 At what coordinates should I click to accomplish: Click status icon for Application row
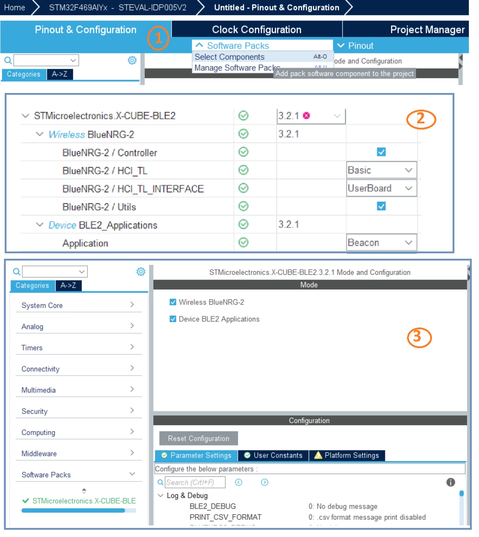pyautogui.click(x=243, y=242)
